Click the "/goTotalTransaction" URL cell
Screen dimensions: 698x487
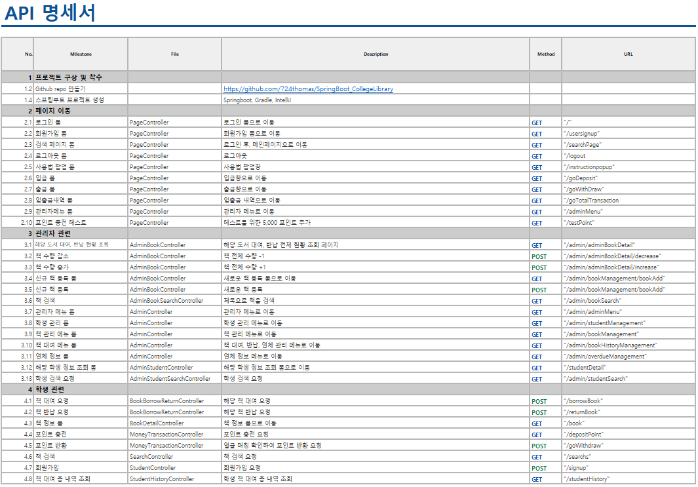(x=628, y=201)
